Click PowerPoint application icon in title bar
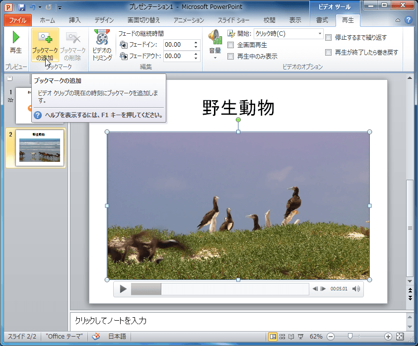Viewport: 418px width, 346px height. coord(8,7)
